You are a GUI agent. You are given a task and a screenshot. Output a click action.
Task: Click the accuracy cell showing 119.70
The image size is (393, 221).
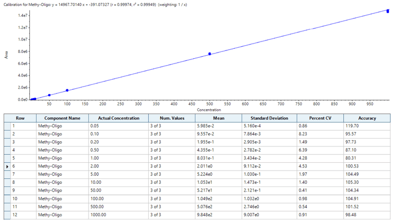(x=366, y=127)
